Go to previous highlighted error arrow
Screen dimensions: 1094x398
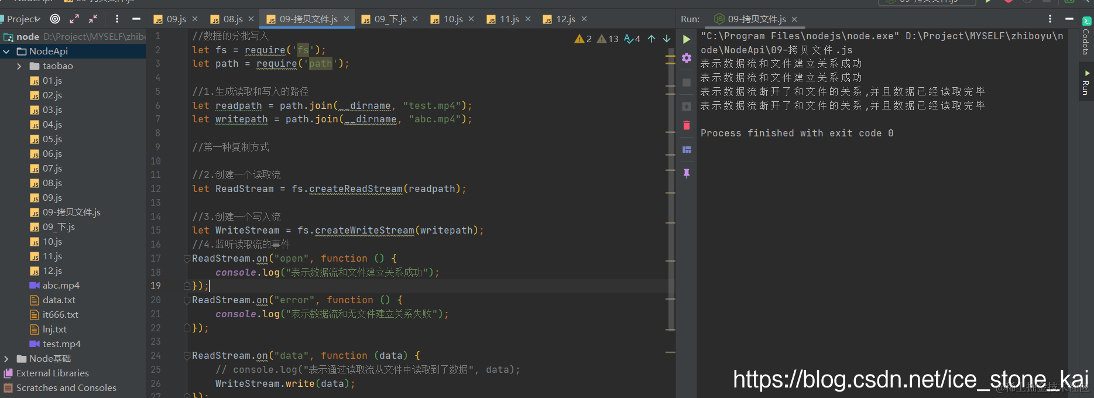coord(651,39)
